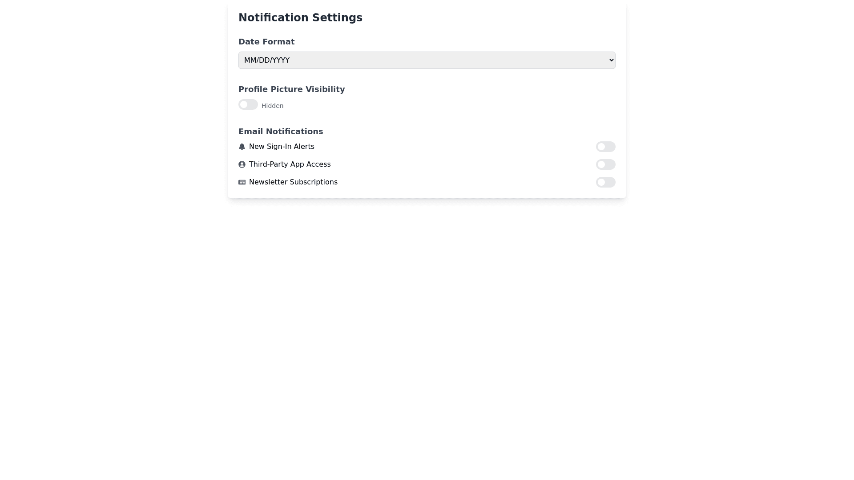
Task: Click the user circle icon for Third-Party App Access
Action: [x=242, y=164]
